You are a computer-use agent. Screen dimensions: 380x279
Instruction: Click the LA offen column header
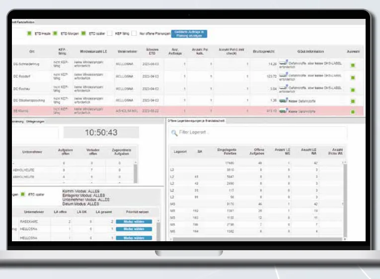[x=60, y=212]
